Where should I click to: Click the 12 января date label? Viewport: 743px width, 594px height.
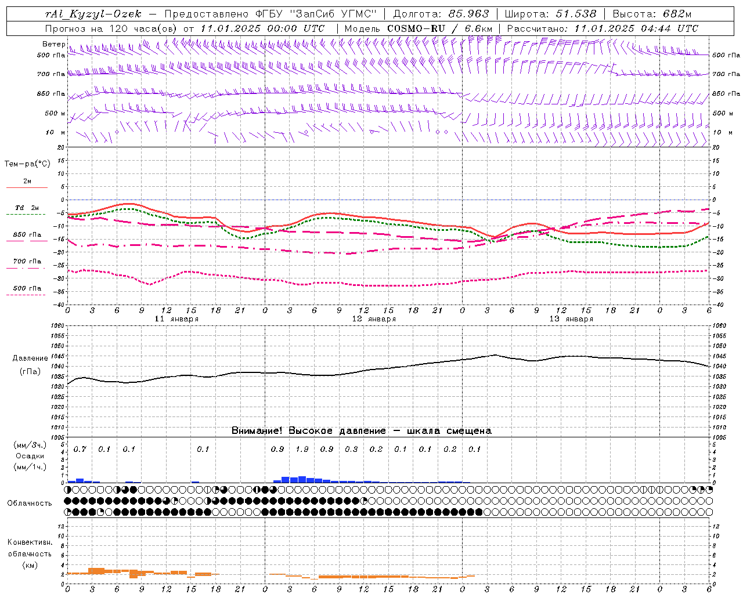pyautogui.click(x=374, y=319)
